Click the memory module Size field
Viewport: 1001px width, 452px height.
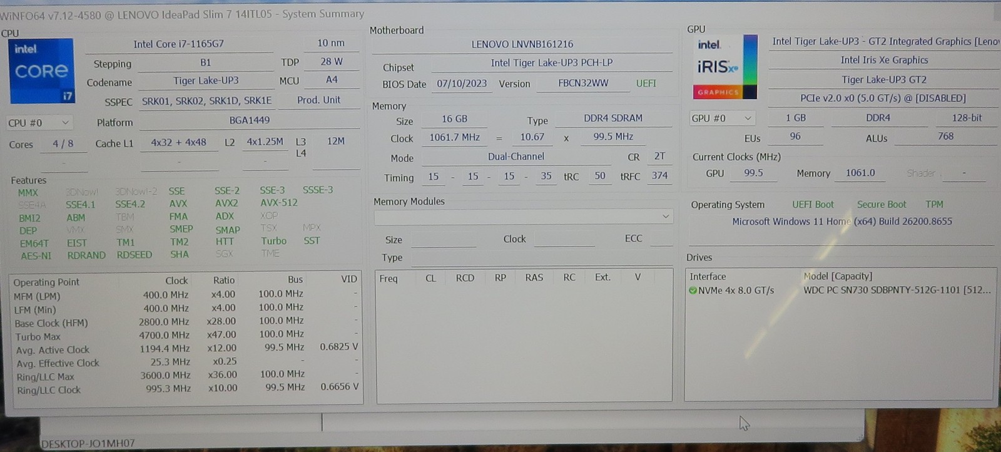click(x=444, y=240)
